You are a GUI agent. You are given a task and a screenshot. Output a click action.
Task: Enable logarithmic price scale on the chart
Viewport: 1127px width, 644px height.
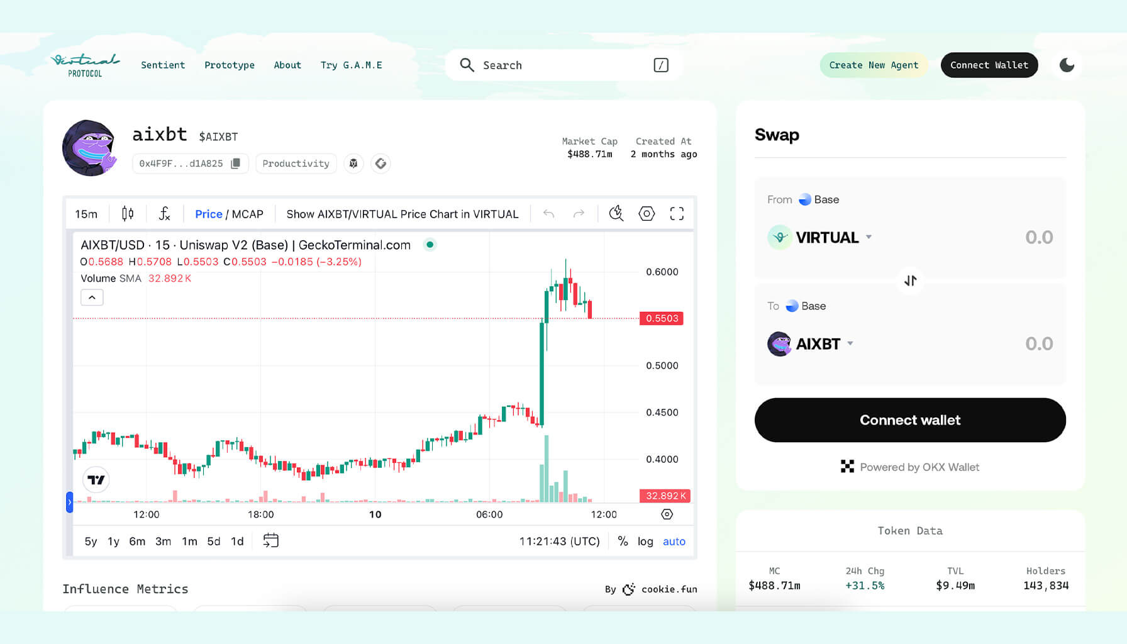click(x=645, y=541)
